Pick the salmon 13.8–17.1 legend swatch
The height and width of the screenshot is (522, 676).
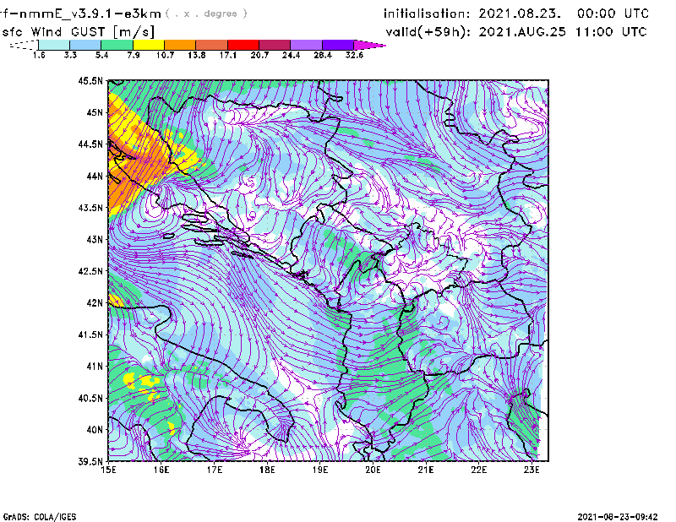coord(212,45)
